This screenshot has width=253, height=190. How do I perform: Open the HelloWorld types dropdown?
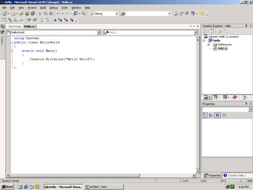click(99, 33)
